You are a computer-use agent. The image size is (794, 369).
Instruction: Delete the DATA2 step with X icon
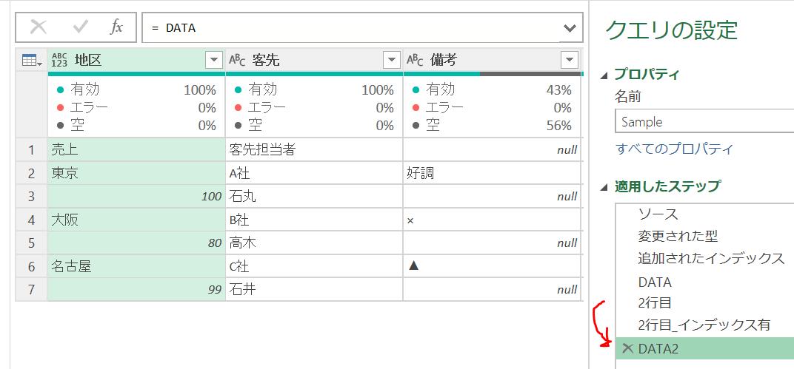[x=627, y=348]
